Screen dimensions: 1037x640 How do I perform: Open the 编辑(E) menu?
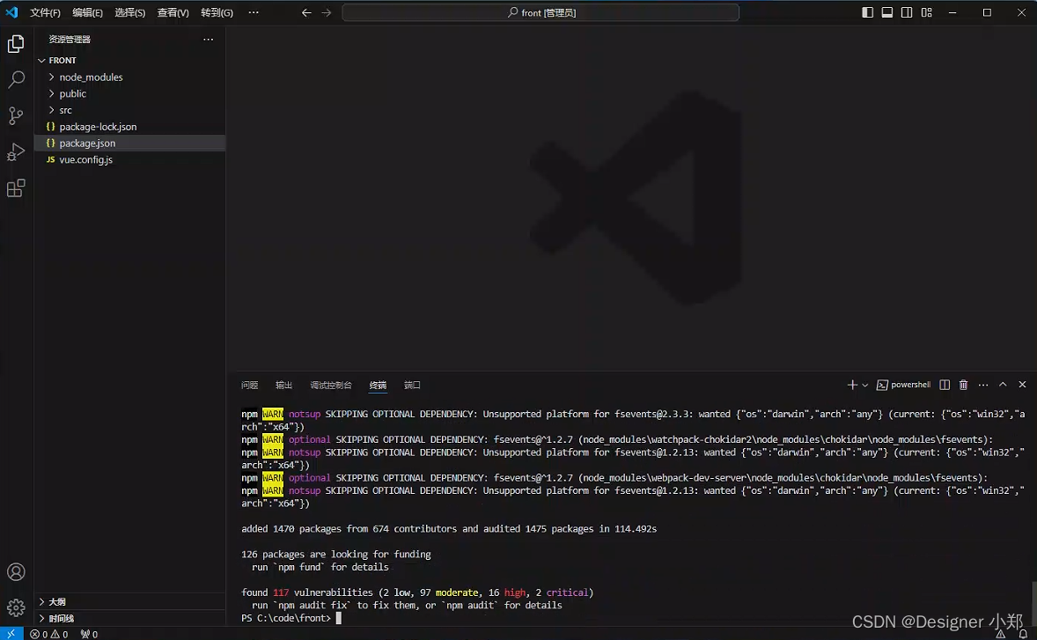[87, 12]
